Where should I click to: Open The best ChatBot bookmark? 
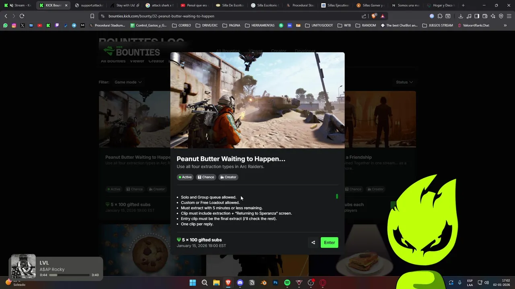[x=399, y=25]
